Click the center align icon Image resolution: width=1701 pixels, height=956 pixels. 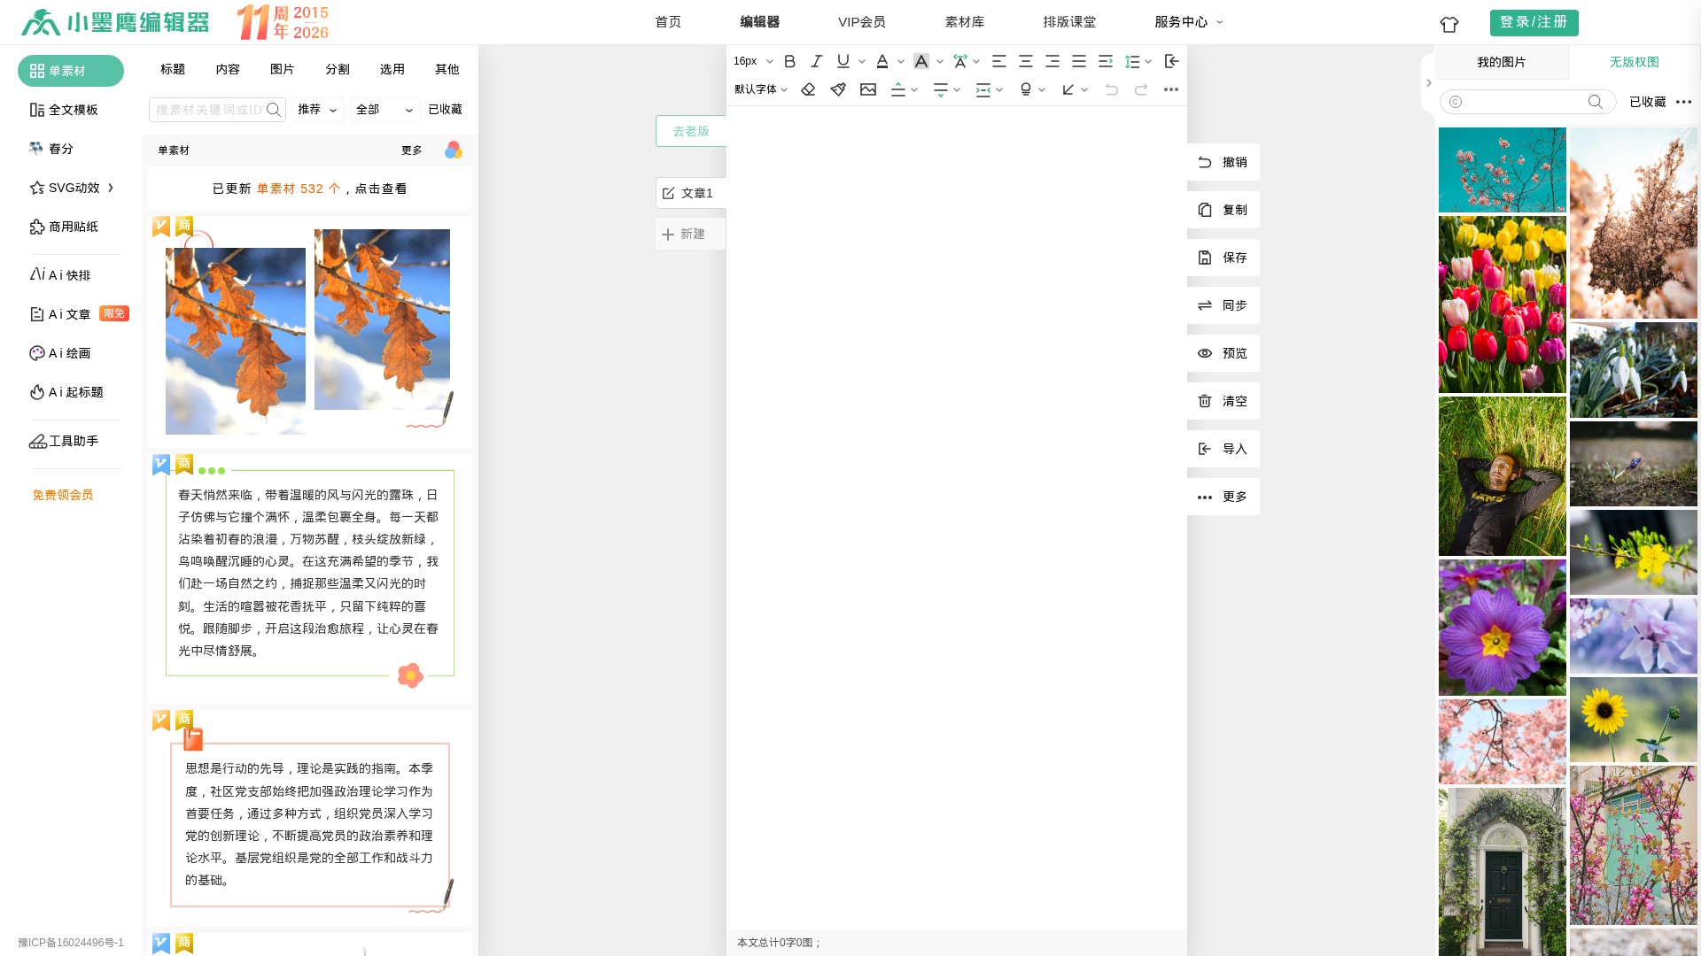click(1025, 61)
